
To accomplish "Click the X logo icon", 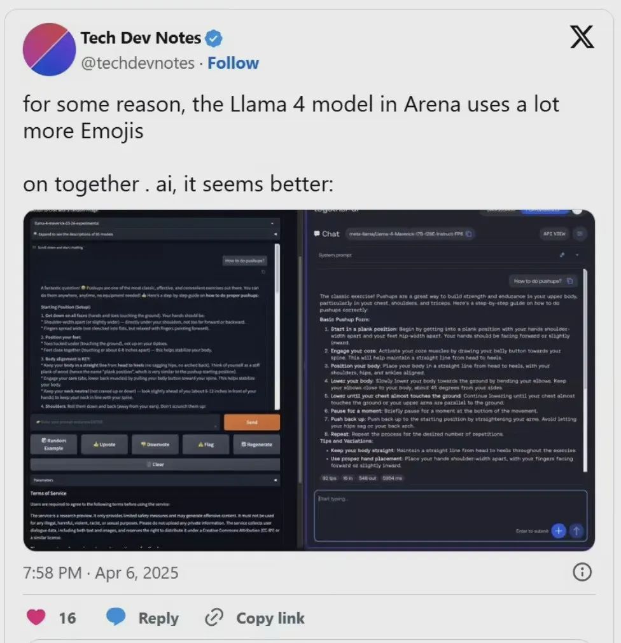I will pos(582,37).
